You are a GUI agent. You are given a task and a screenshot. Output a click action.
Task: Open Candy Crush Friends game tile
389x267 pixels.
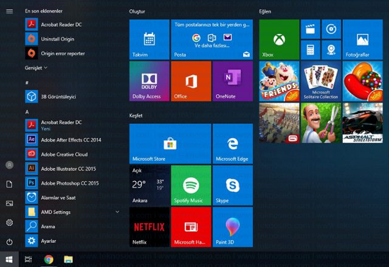pos(279,81)
